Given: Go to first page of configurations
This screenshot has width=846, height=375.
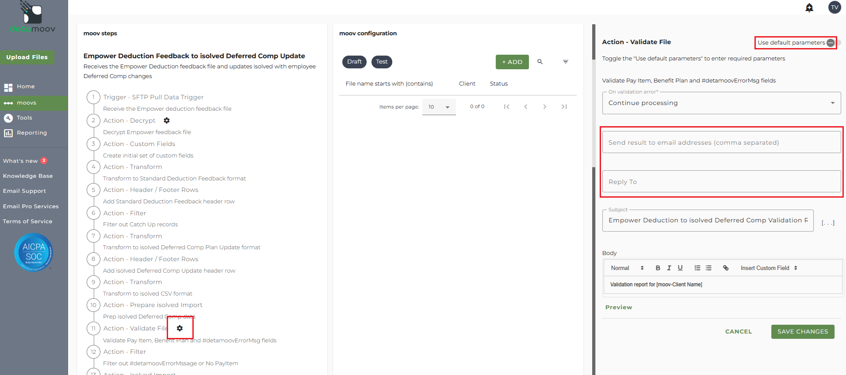Looking at the screenshot, I should [507, 107].
